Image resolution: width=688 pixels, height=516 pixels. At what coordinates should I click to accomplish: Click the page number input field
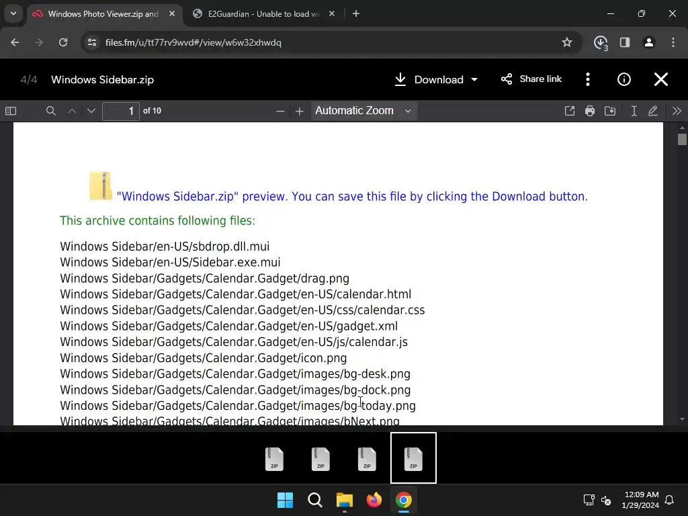point(121,111)
